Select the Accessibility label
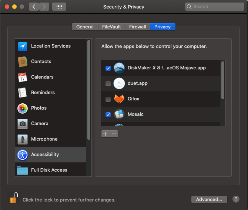This screenshot has height=210, width=248. click(45, 154)
